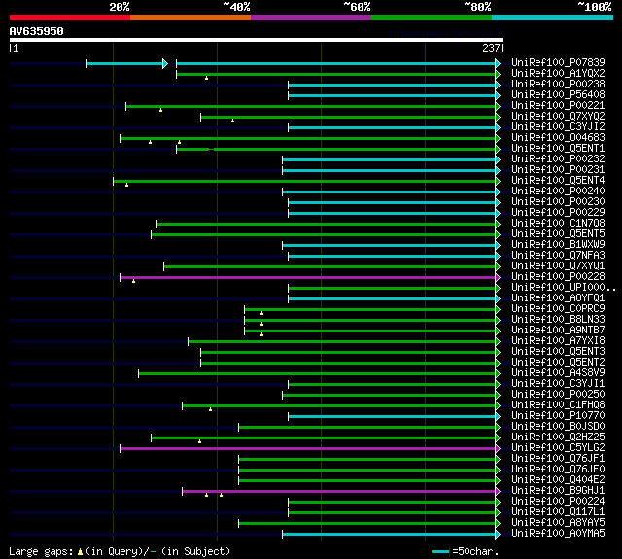Click the UniRef100_A4S8V9 label
The height and width of the screenshot is (559, 622).
558,373
